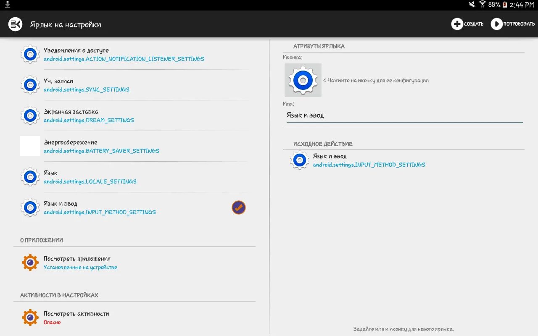Select Язык title in list
This screenshot has height=336, width=538.
tap(50, 173)
